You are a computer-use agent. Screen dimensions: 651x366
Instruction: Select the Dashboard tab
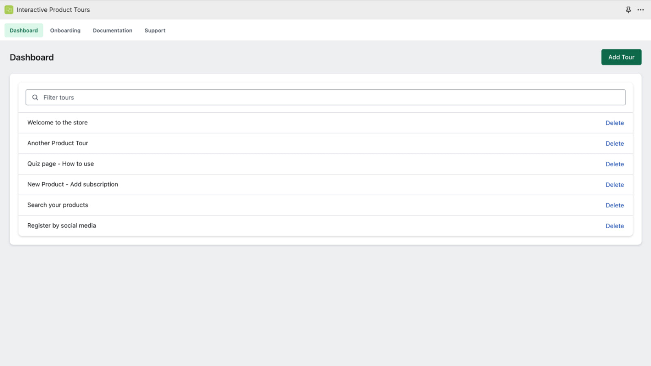point(23,30)
